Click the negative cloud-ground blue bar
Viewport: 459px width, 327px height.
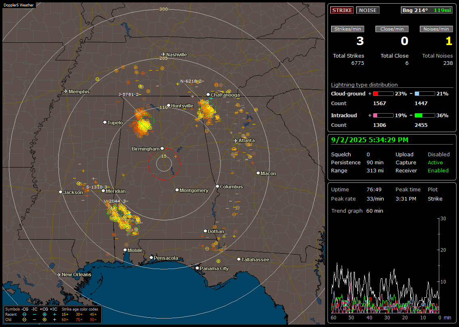click(425, 94)
